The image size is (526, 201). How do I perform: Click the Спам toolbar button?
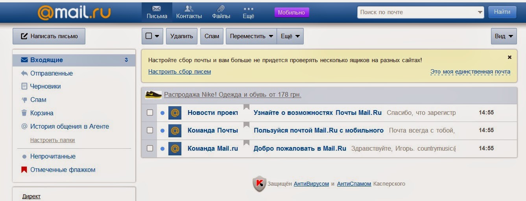coord(212,36)
